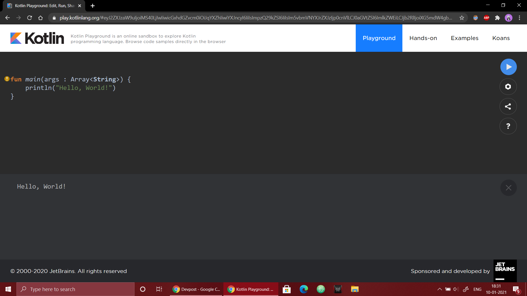Open the AdBlock Plus extension icon
Image resolution: width=527 pixels, height=296 pixels.
click(x=486, y=18)
